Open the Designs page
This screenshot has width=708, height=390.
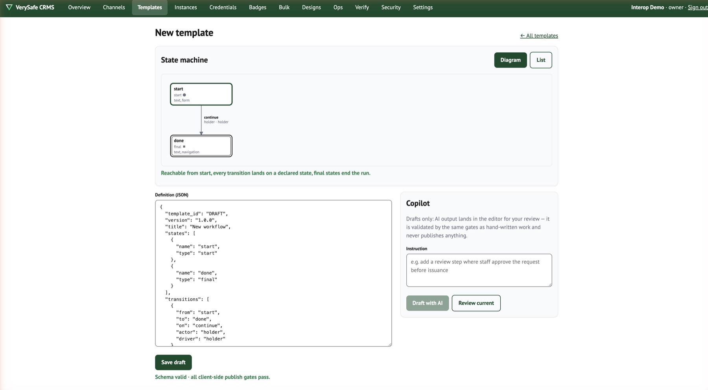pos(311,7)
